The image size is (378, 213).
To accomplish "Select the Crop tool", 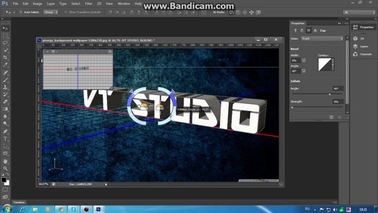I will pyautogui.click(x=5, y=57).
